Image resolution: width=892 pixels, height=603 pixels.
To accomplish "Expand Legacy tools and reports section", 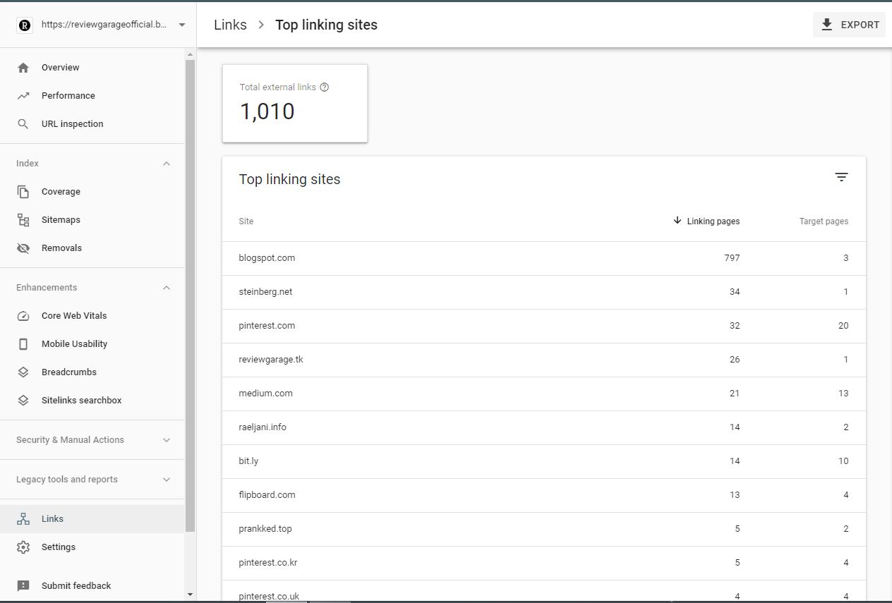I will [x=167, y=480].
